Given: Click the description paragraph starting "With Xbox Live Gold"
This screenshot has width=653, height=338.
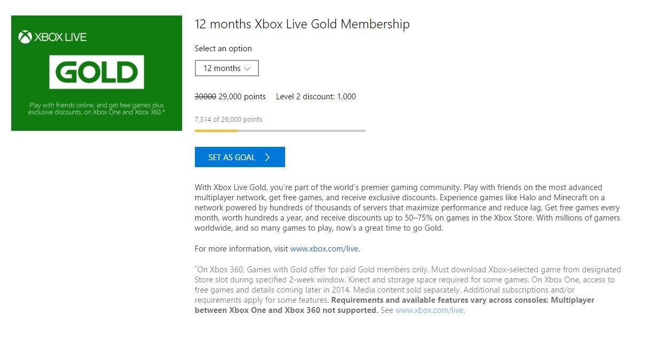Looking at the screenshot, I should tap(407, 208).
